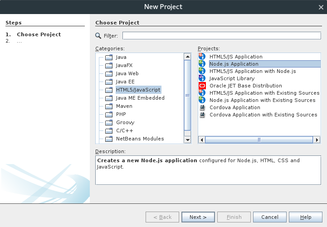The image size is (327, 227).
Task: Select the JavaFX category
Action: coord(124,65)
